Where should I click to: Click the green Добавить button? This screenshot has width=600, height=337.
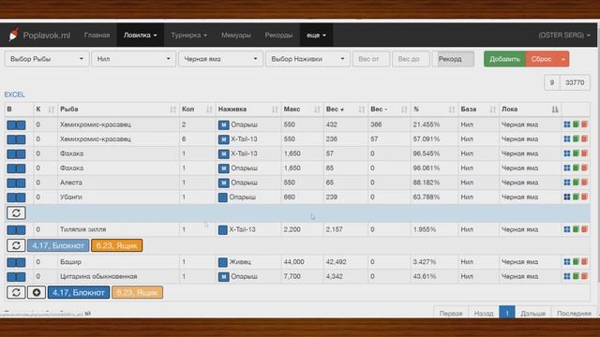(x=504, y=59)
